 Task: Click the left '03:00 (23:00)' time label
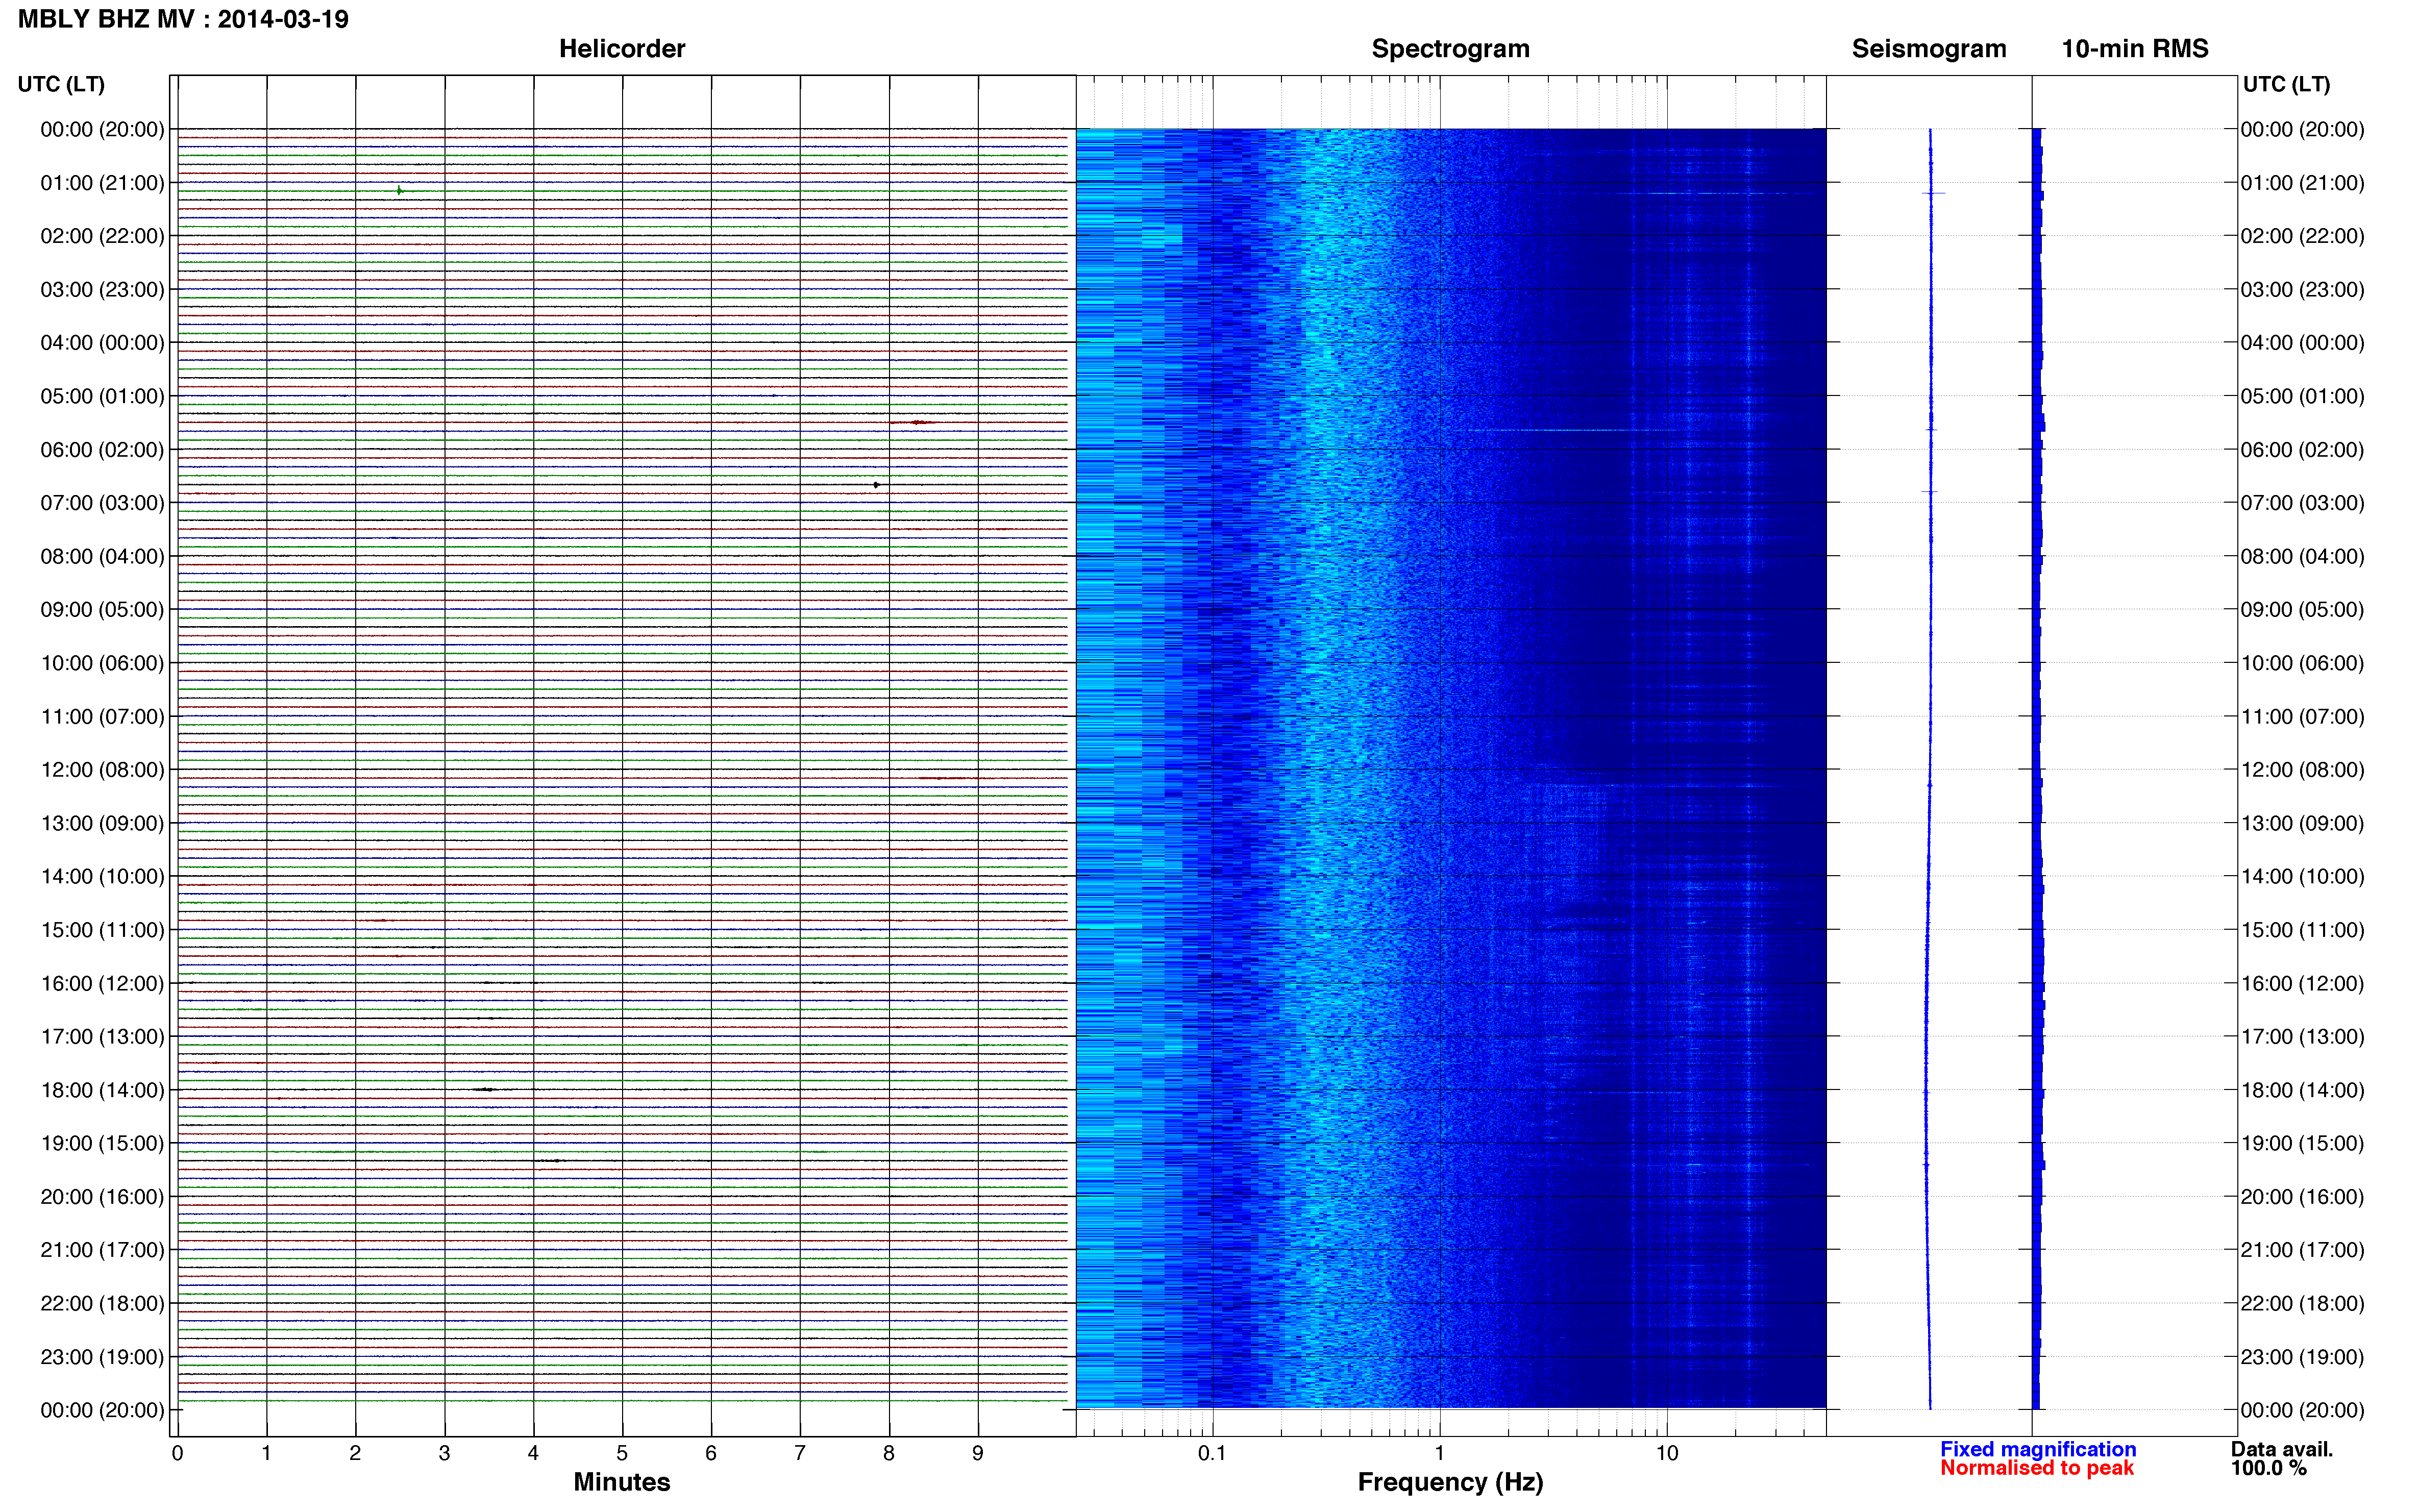(x=102, y=290)
